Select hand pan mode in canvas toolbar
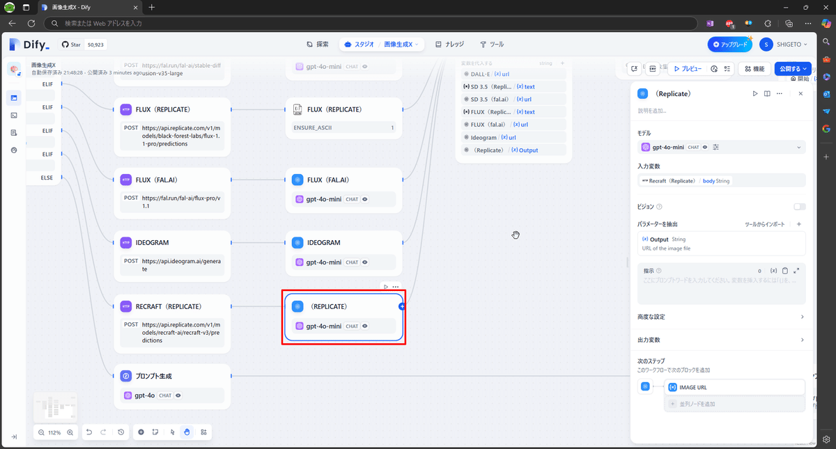836x449 pixels. pyautogui.click(x=187, y=432)
